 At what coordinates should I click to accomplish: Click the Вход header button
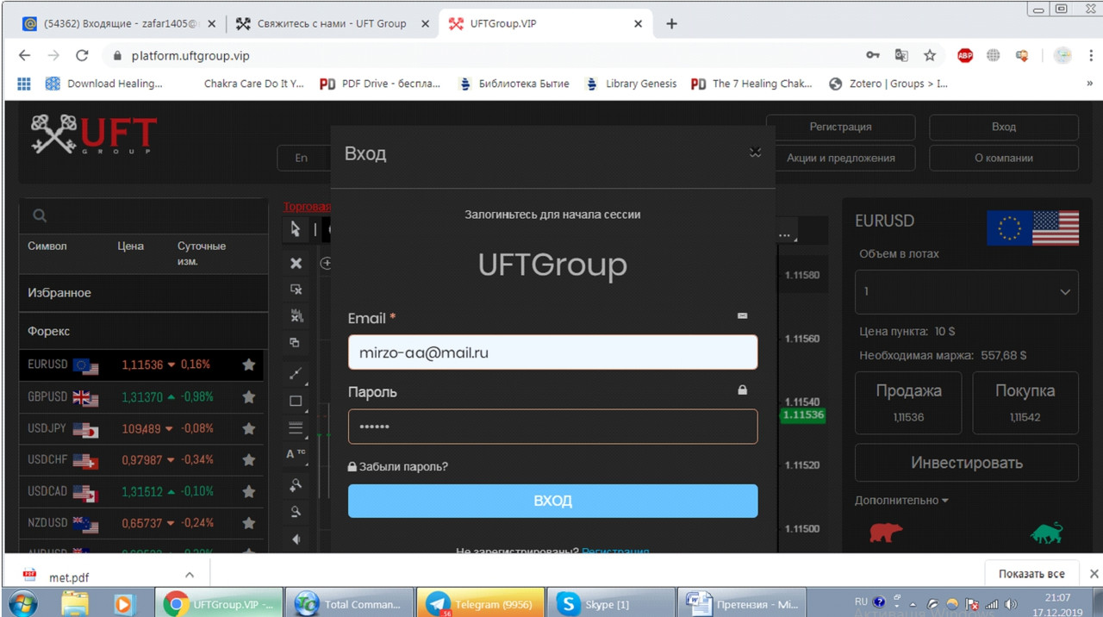[1004, 127]
